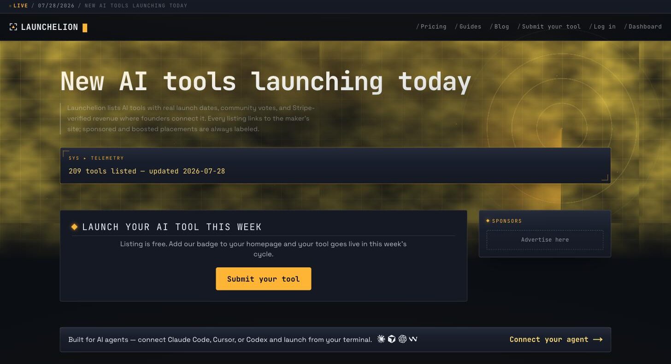This screenshot has width=671, height=364.
Task: Click the New AI tools launching today headline
Action: click(265, 81)
